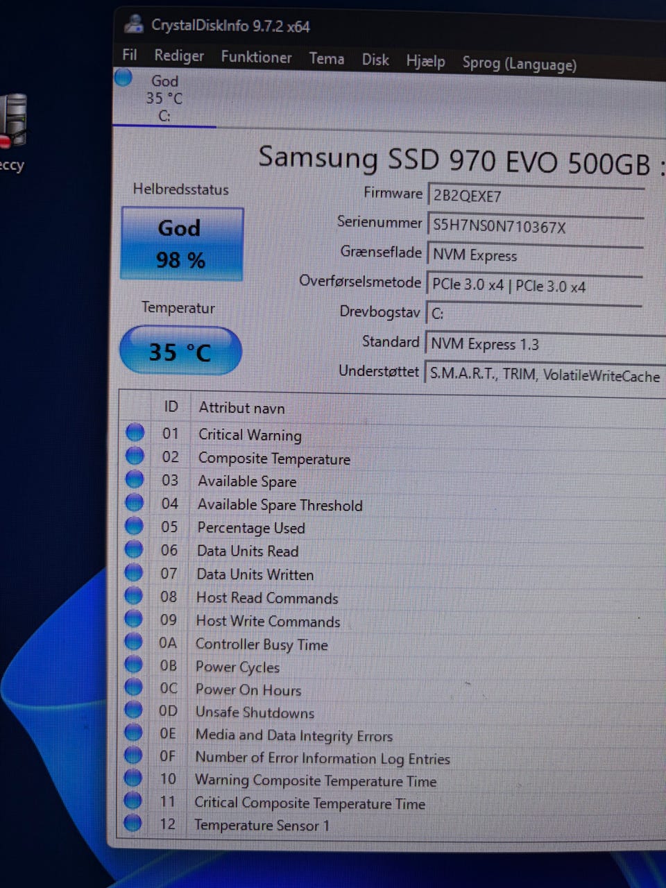Select the Composite Temperature attribute text

coord(274,459)
